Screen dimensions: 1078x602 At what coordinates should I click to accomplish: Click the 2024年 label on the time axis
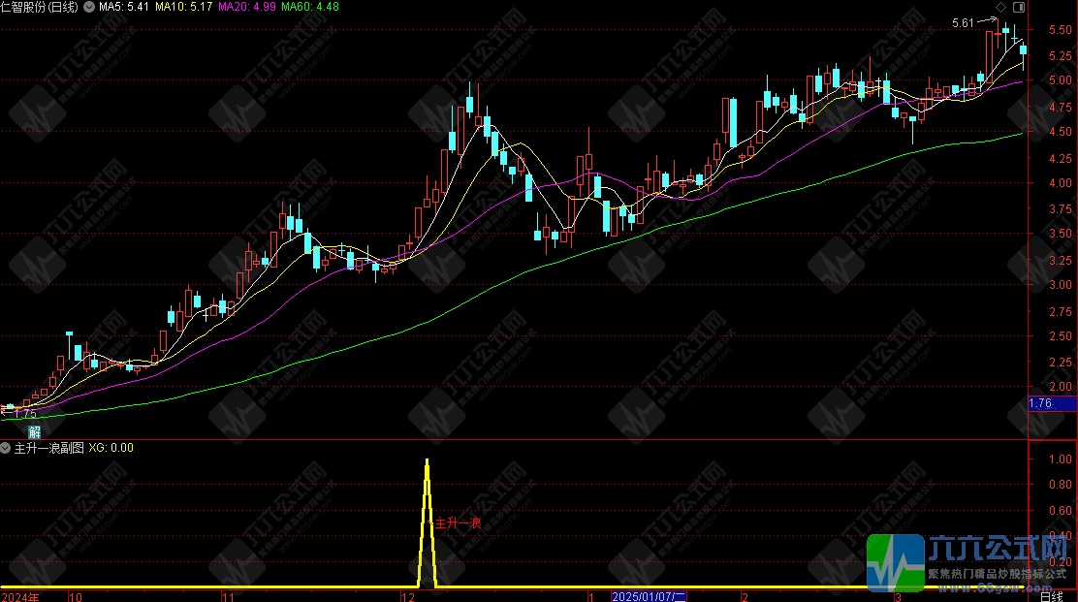coord(20,595)
